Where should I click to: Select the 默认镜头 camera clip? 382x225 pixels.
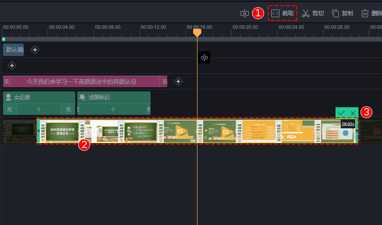[x=13, y=50]
